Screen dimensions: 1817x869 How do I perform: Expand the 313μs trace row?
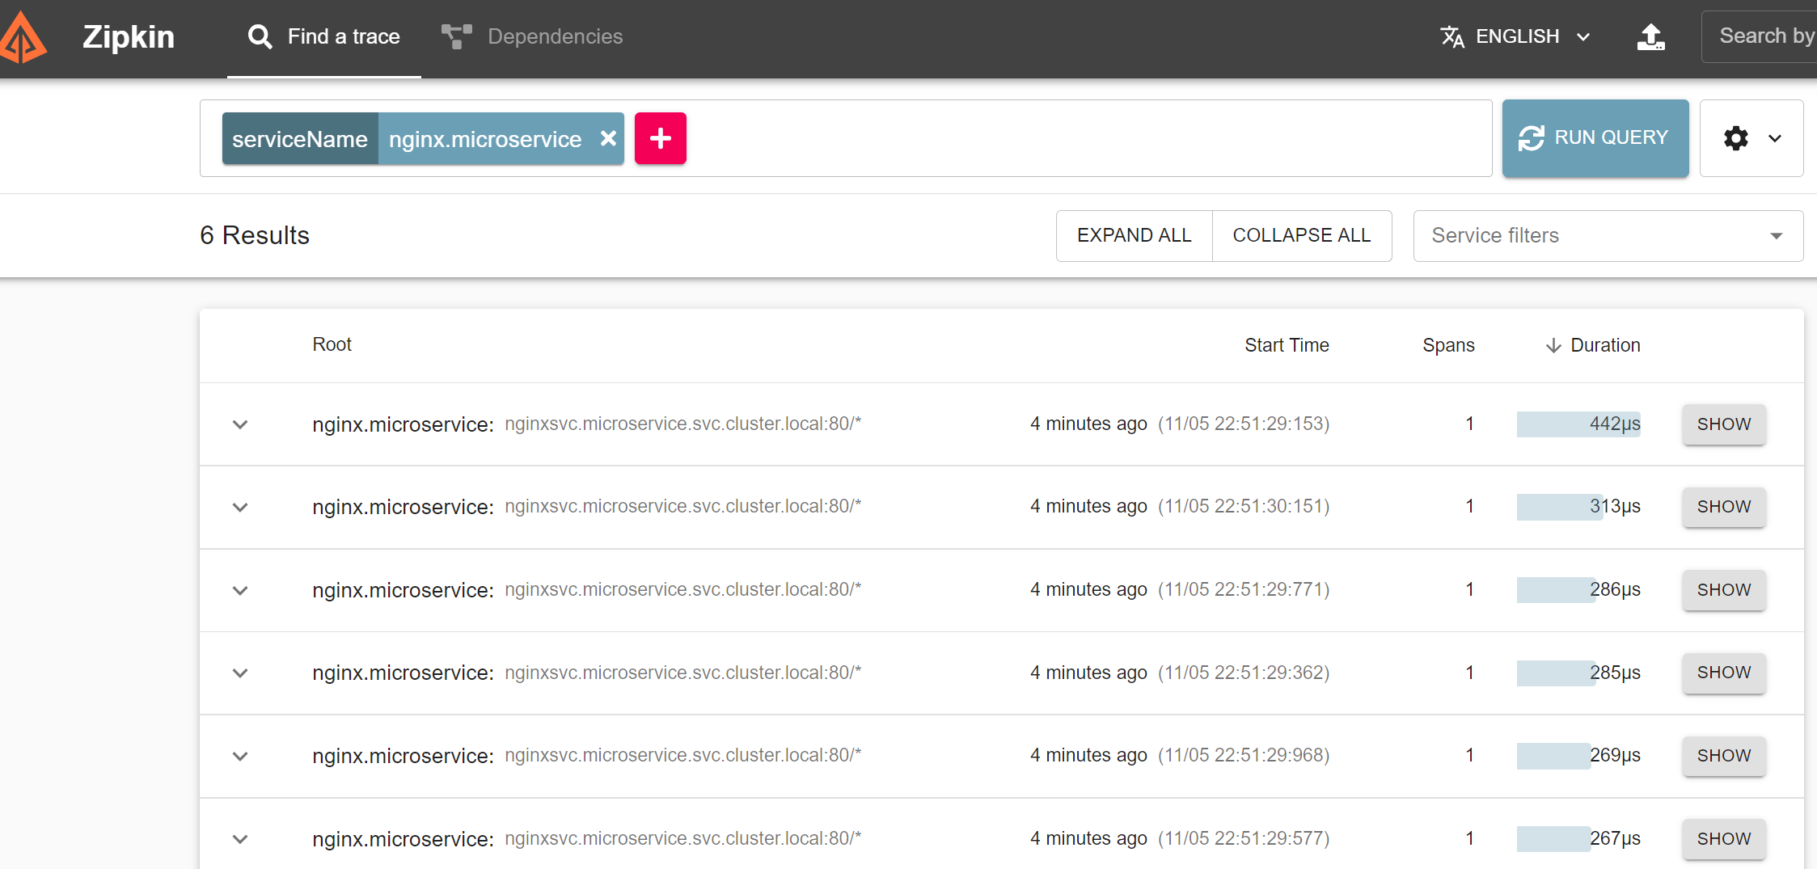click(240, 508)
